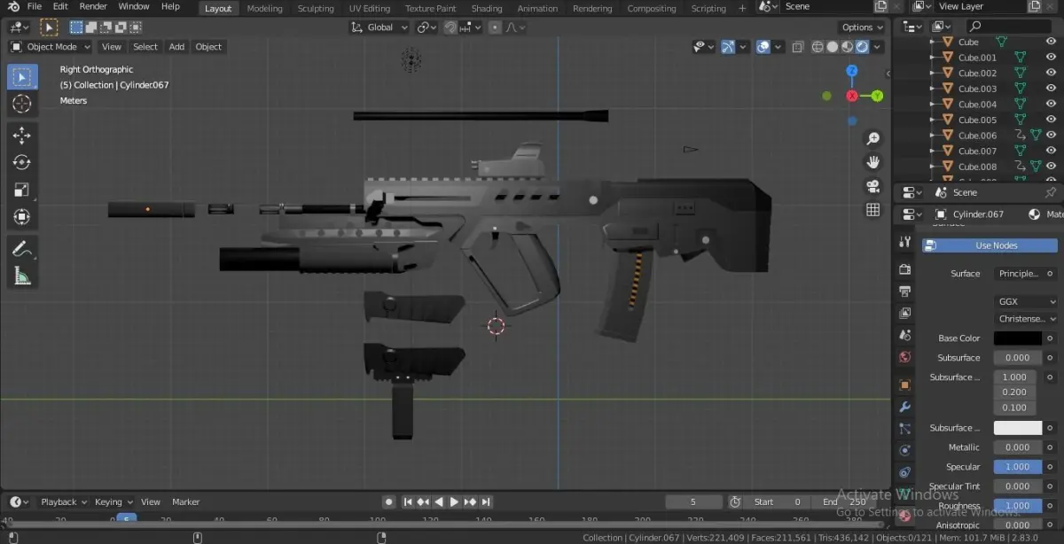This screenshot has height=544, width=1064.
Task: Open the File menu
Action: coord(35,6)
